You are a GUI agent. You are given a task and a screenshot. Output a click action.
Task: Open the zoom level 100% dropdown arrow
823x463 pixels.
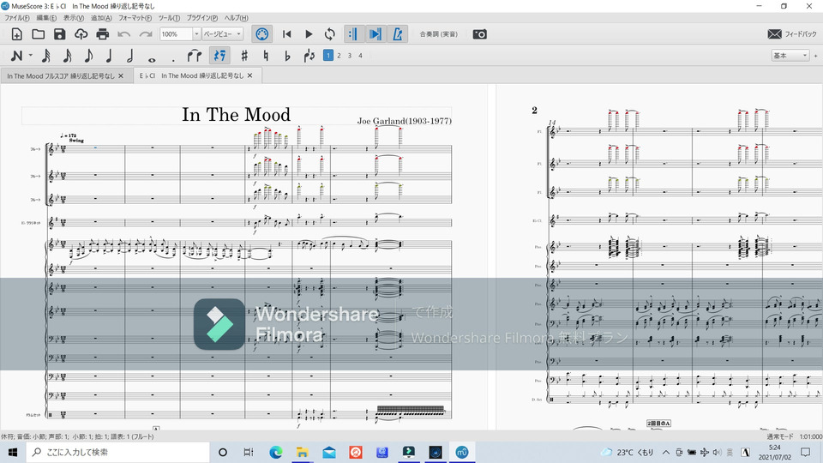(196, 34)
